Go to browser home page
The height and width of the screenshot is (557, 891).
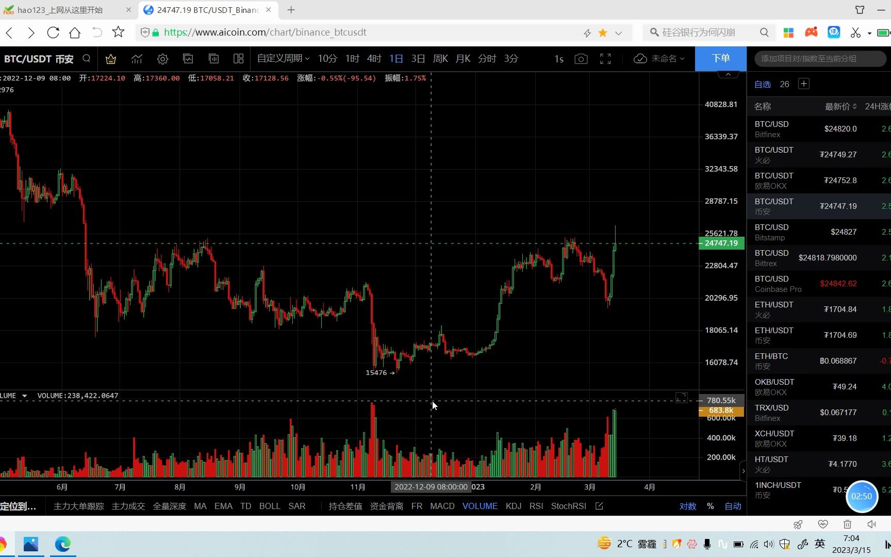point(75,32)
